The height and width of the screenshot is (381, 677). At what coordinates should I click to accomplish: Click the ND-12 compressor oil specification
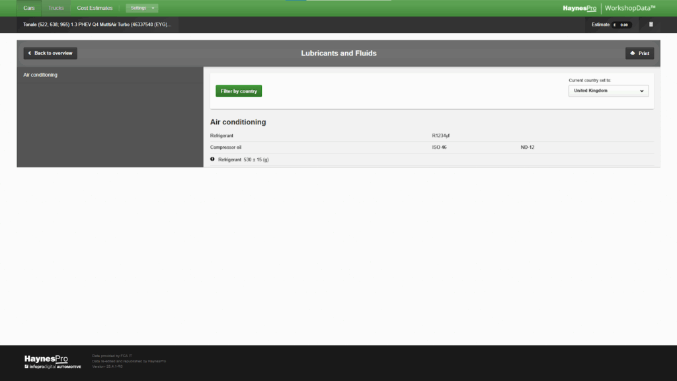[527, 147]
